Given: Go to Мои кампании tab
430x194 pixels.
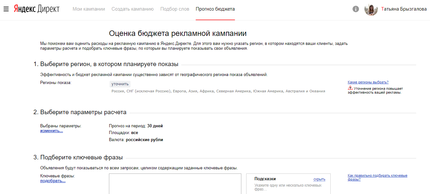Looking at the screenshot, I should point(89,9).
